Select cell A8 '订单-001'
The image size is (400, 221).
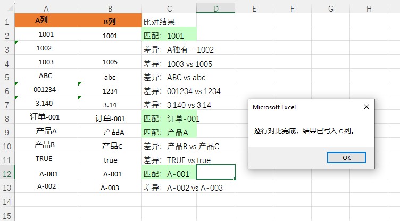[46, 117]
